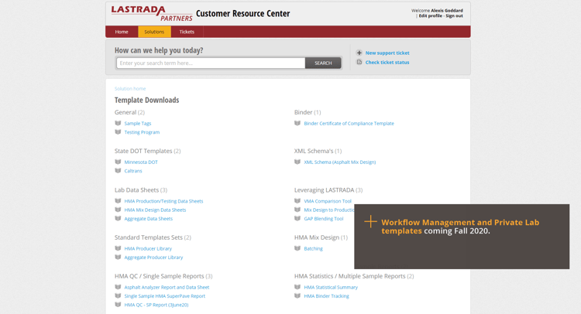Click book icon beside HMA Statistical Summary

297,287
